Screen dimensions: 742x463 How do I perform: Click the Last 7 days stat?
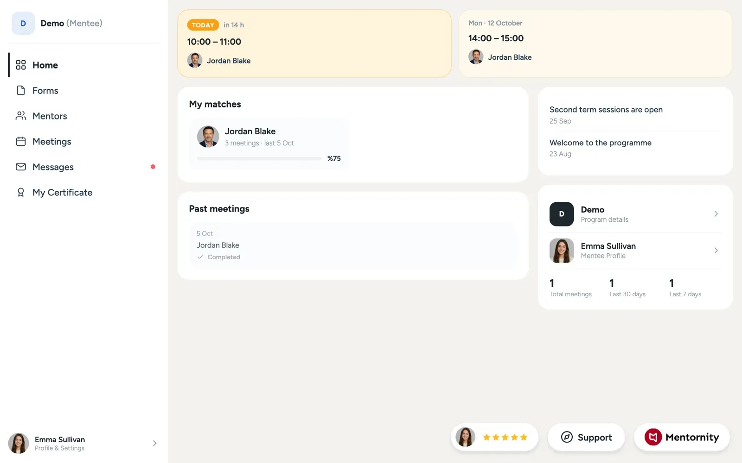pos(685,288)
